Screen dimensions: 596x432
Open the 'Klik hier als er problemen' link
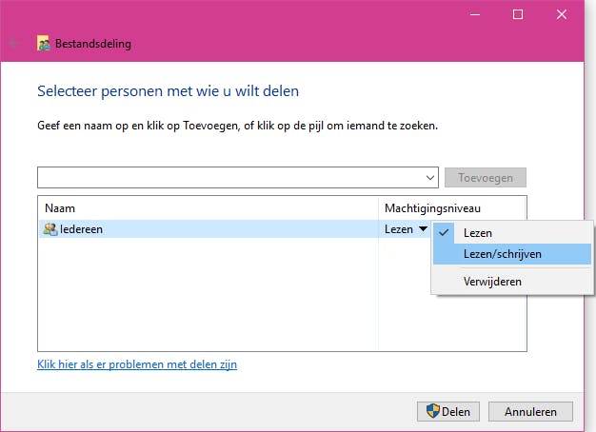click(x=137, y=364)
